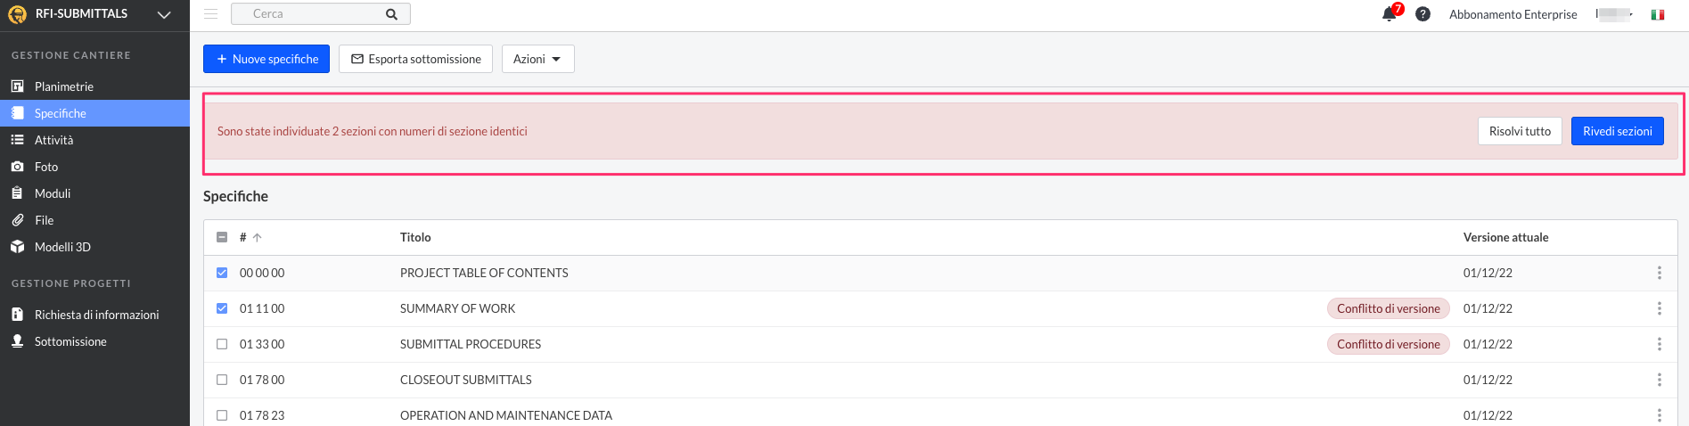Toggle the select-all header checkbox

click(222, 237)
